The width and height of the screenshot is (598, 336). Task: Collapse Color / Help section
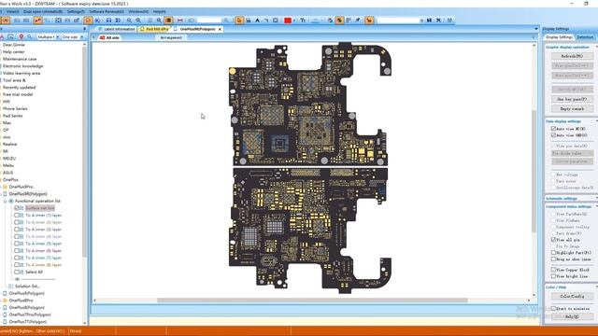(596, 287)
